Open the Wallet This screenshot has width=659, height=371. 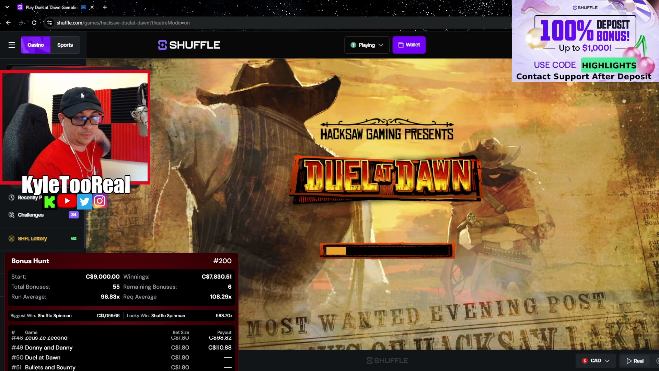pos(409,45)
